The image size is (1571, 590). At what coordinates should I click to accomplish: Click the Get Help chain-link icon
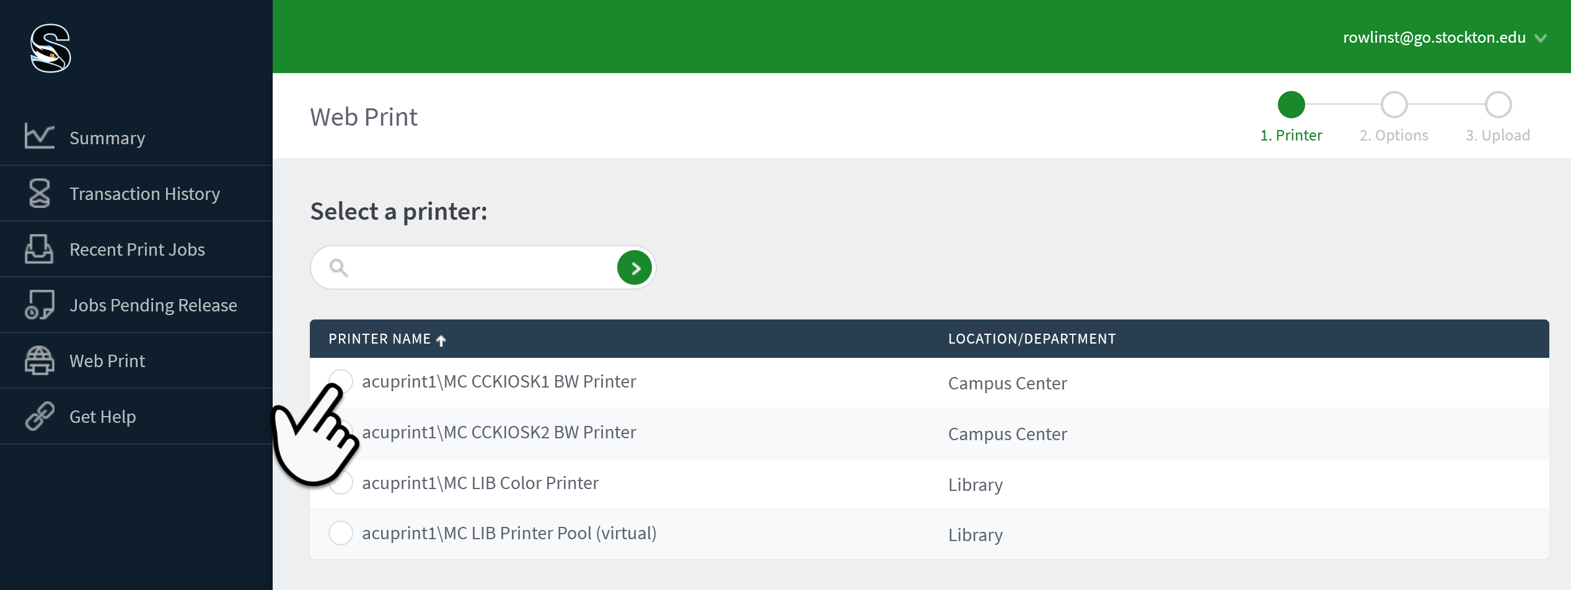pyautogui.click(x=39, y=416)
